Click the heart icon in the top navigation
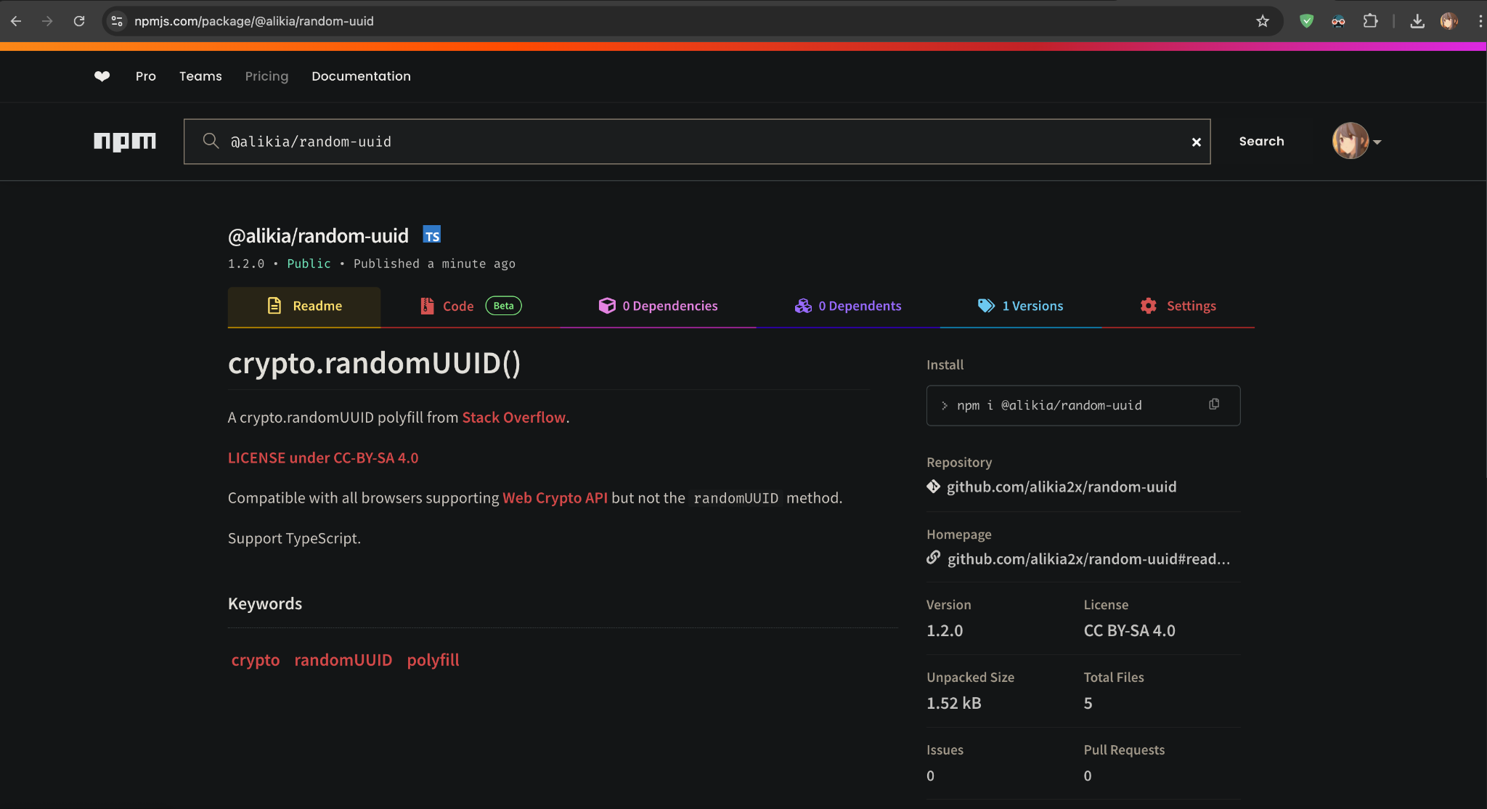This screenshot has height=809, width=1487. coord(102,76)
